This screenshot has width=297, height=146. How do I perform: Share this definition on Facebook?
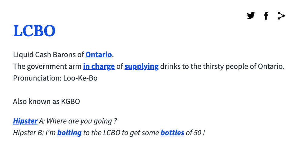coord(266,16)
